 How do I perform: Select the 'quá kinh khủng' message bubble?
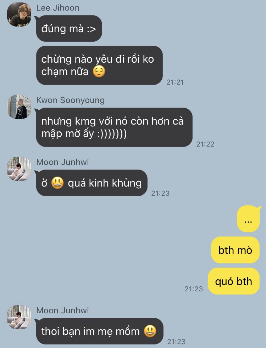pyautogui.click(x=92, y=183)
